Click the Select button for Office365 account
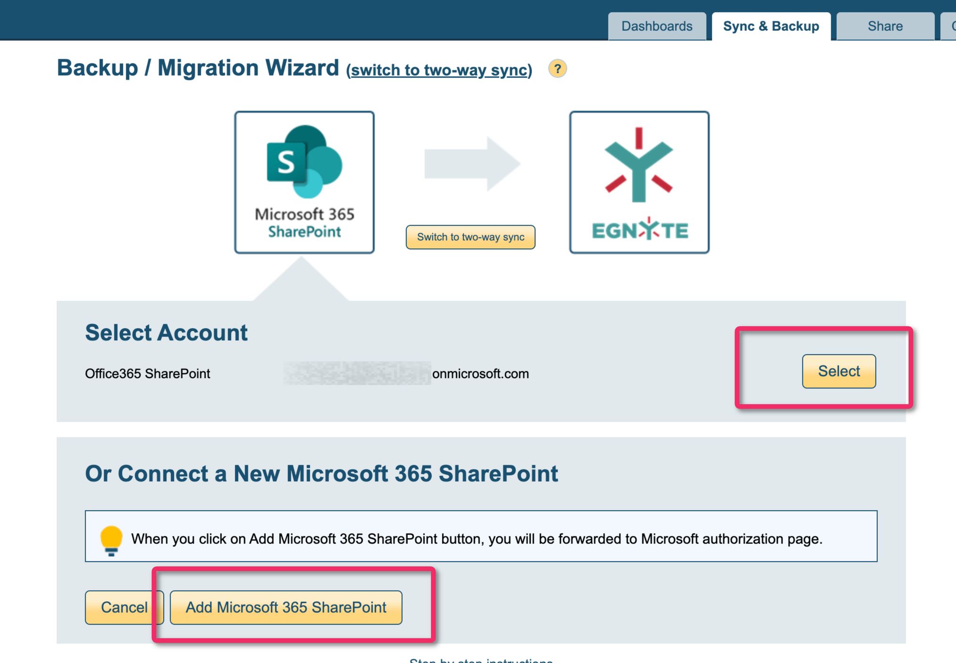Image resolution: width=956 pixels, height=663 pixels. tap(839, 371)
